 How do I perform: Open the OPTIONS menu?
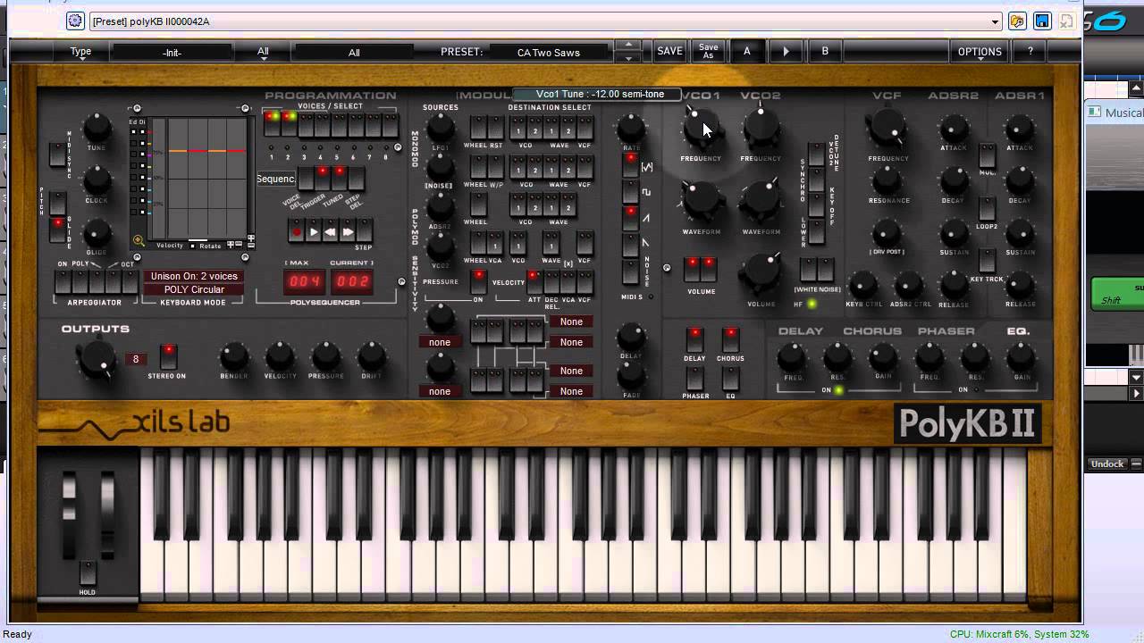pos(980,52)
